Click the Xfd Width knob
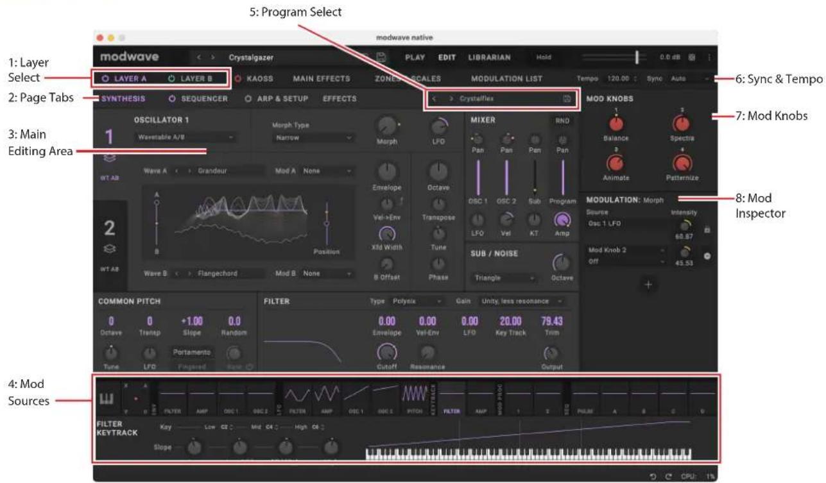Image resolution: width=826 pixels, height=483 pixels. point(387,235)
